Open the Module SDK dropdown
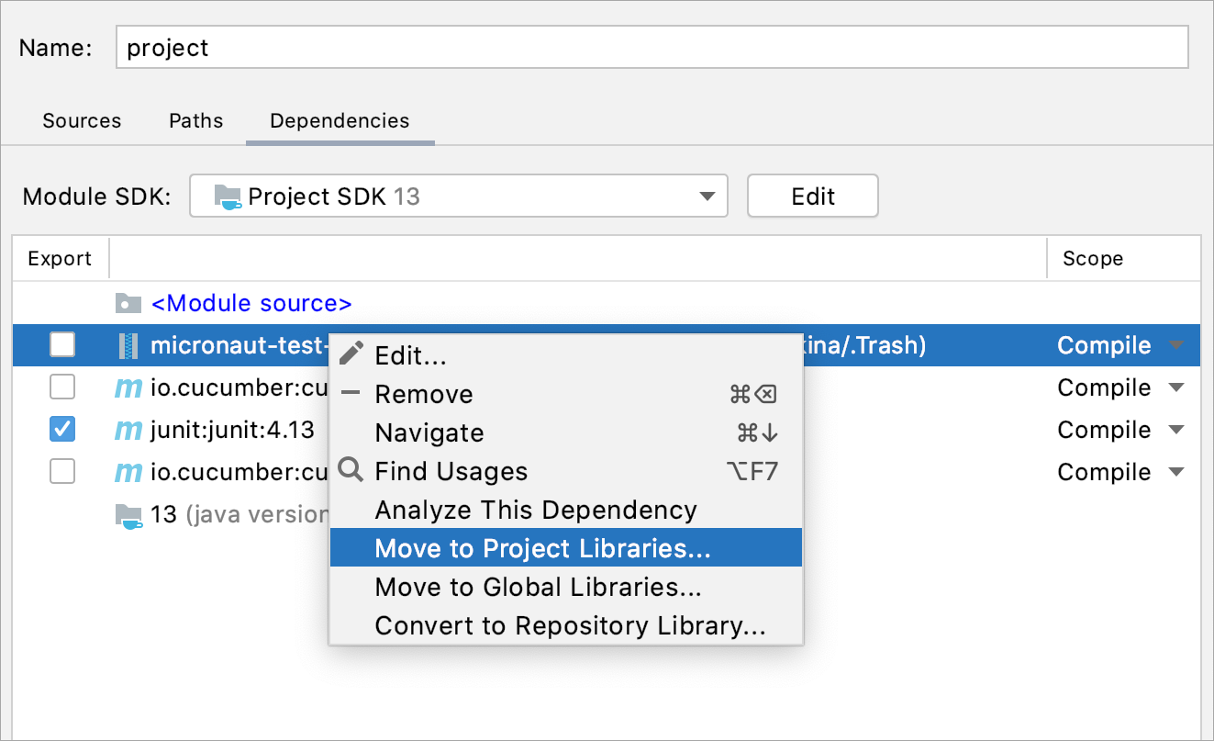The width and height of the screenshot is (1214, 741). tap(459, 196)
